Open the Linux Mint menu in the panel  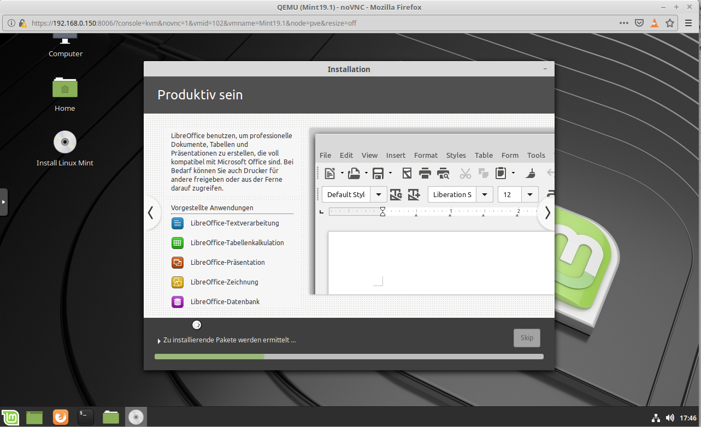pos(10,417)
